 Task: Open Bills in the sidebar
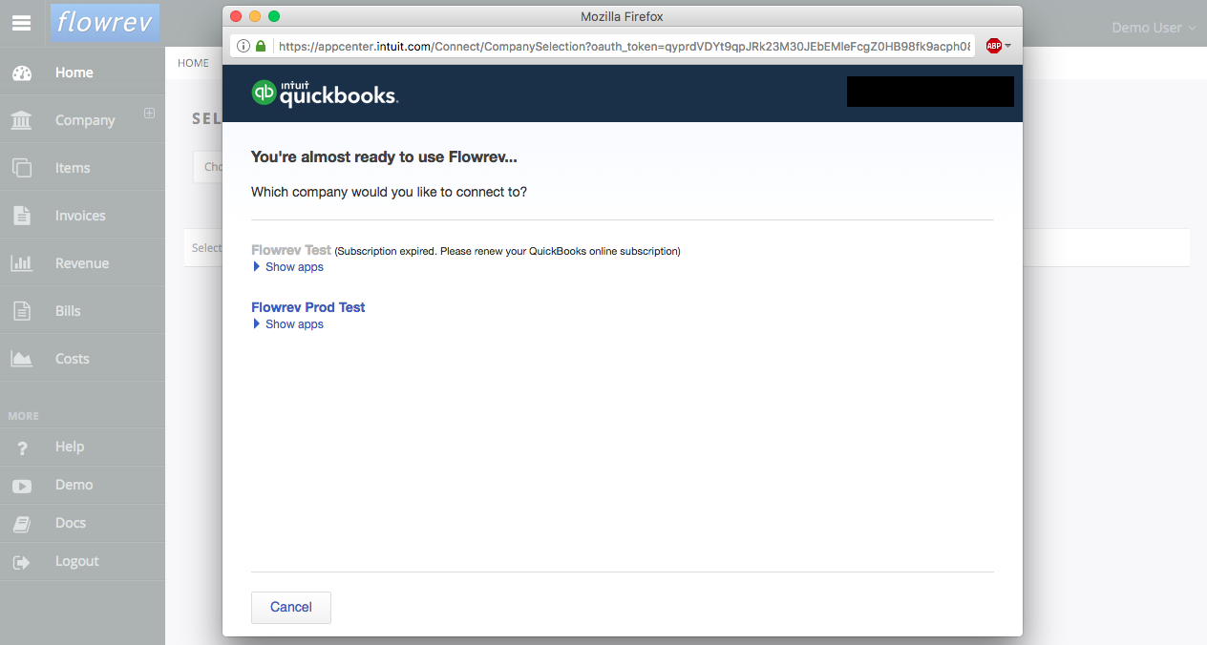82,311
